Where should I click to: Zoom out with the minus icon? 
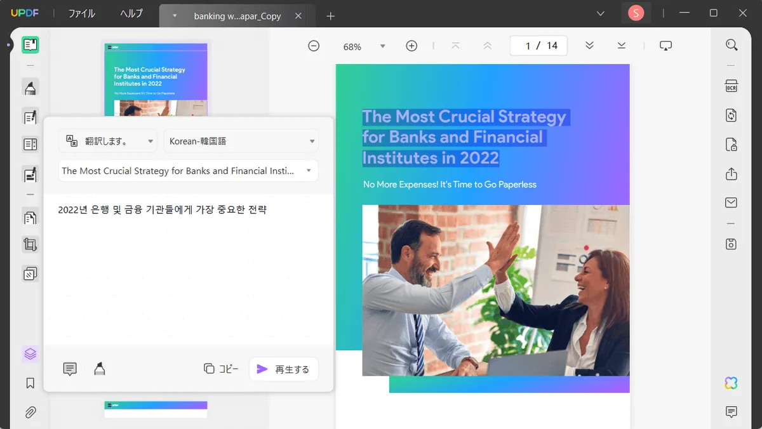click(x=314, y=46)
